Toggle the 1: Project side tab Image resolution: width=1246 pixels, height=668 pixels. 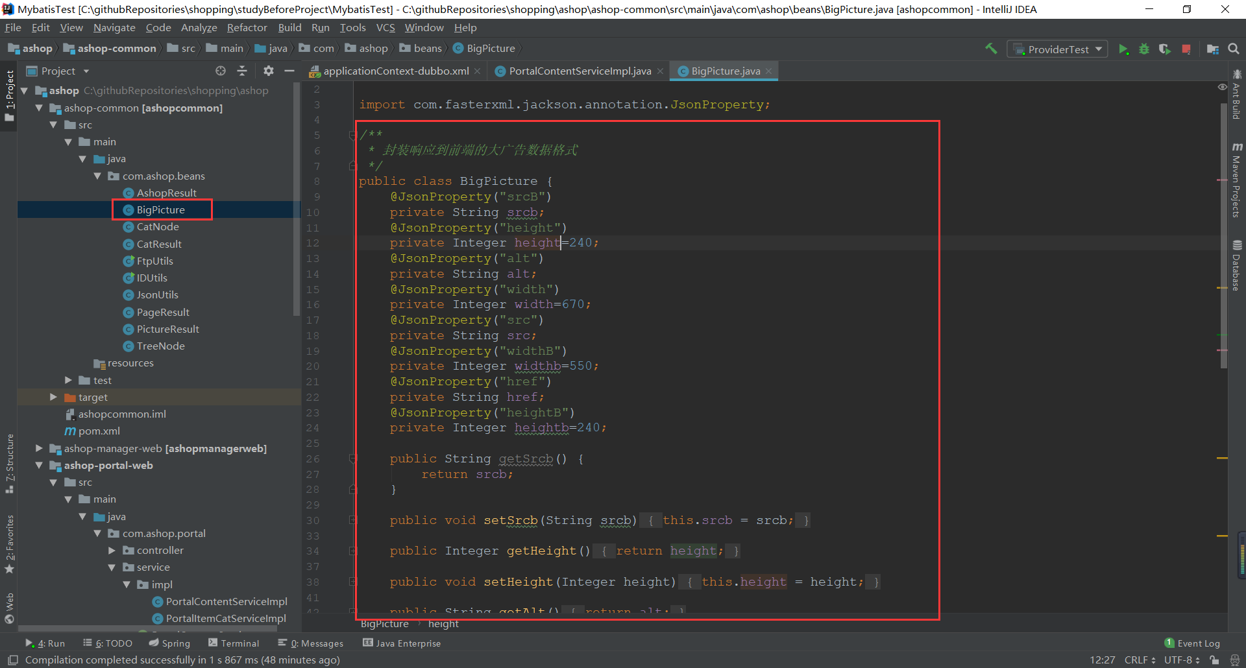point(10,95)
